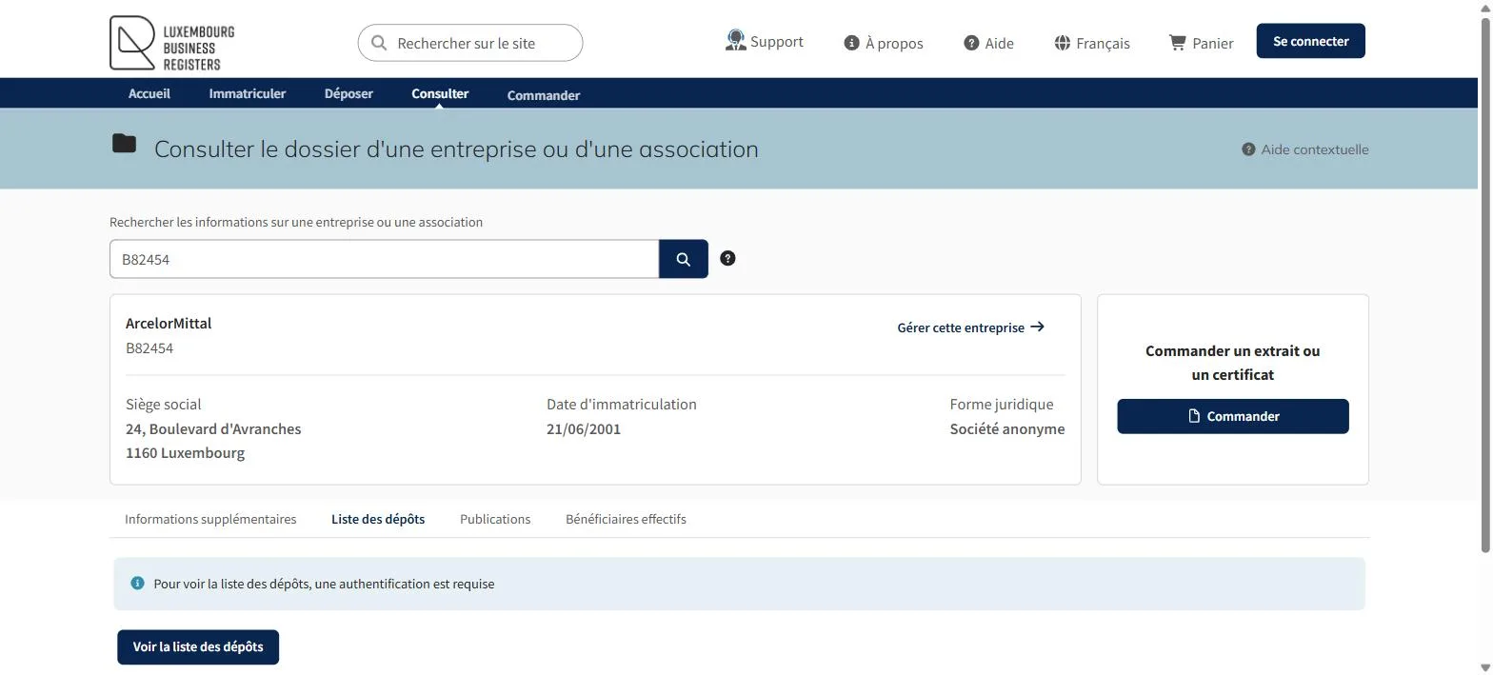Focus the company search field containing B82454
Screen dimensions: 1493x675
click(x=385, y=259)
